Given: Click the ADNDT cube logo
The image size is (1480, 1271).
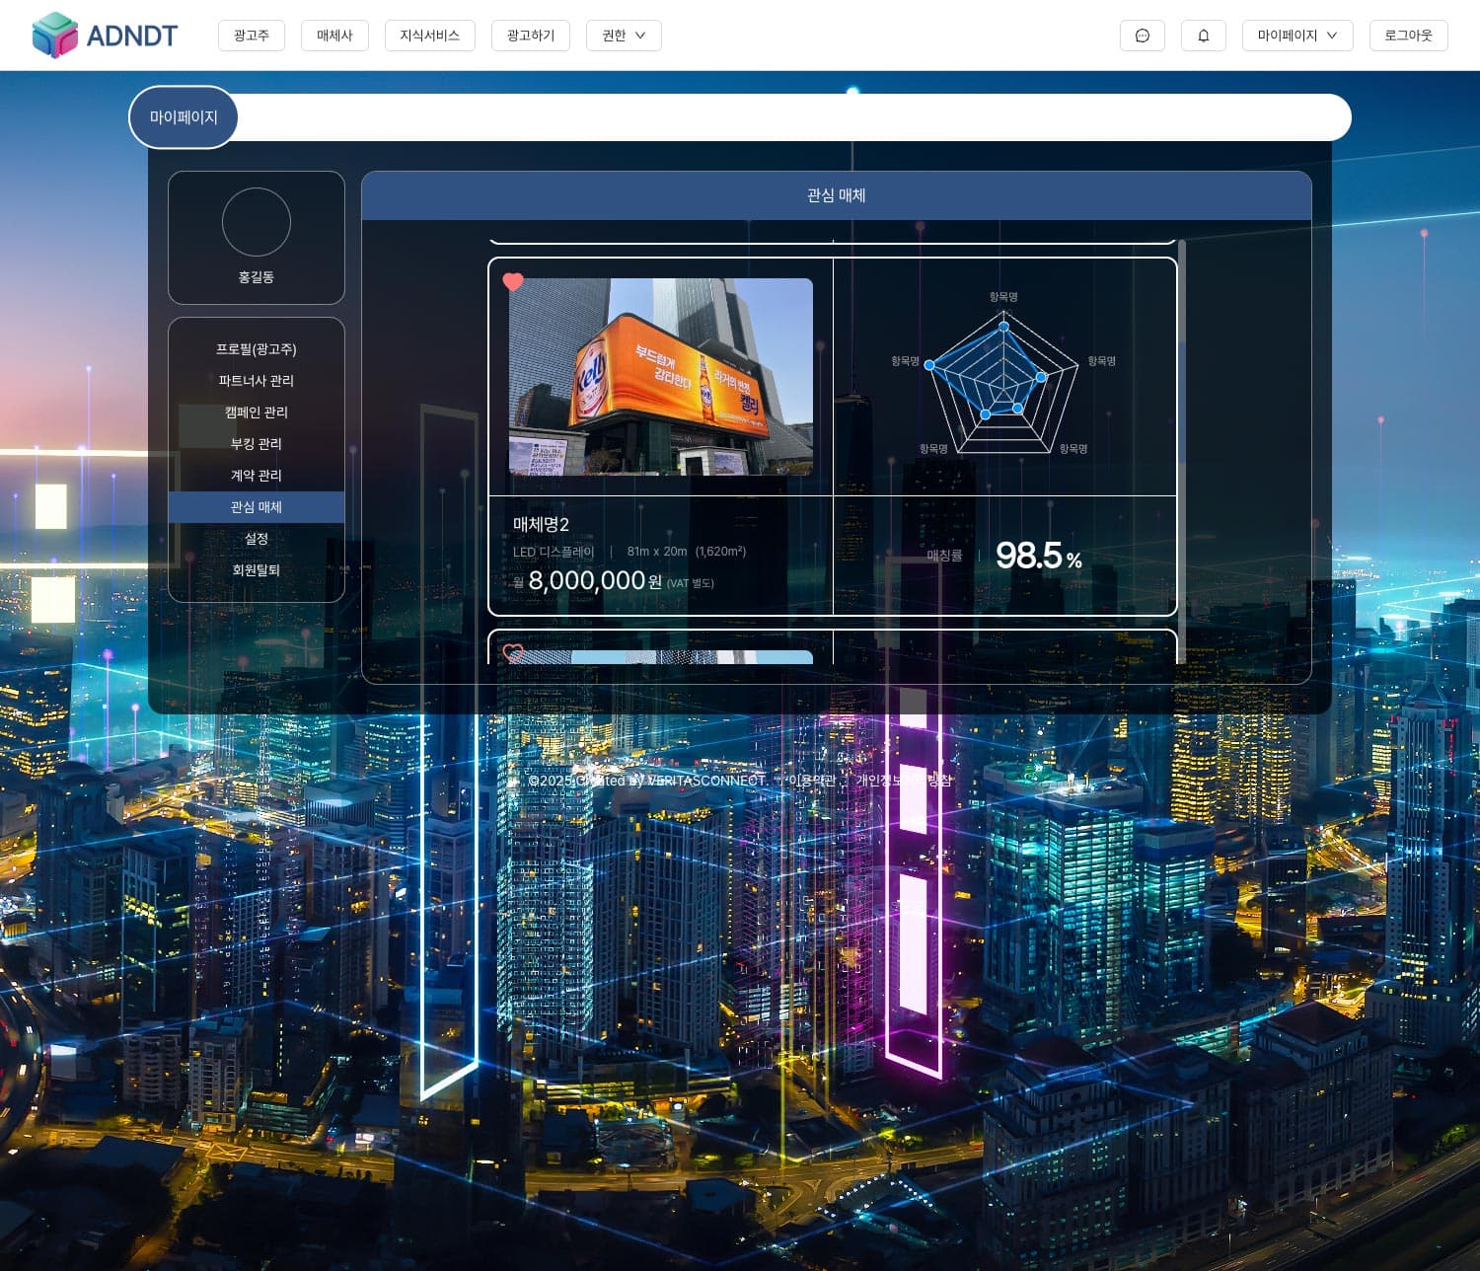Looking at the screenshot, I should [54, 36].
